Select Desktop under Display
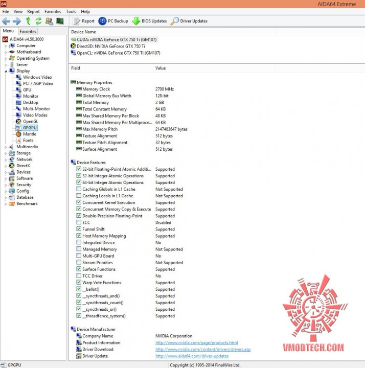Viewport: 365px width, 368px height. pyautogui.click(x=27, y=103)
